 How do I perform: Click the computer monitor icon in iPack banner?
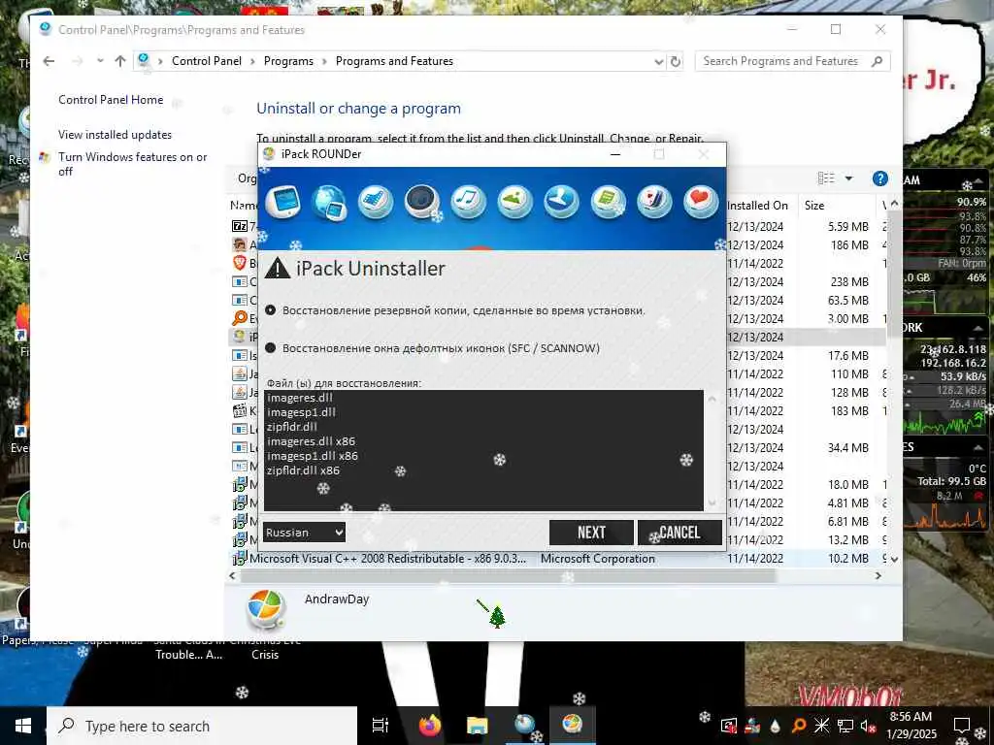282,203
